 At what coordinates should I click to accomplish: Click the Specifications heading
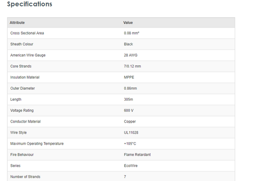[x=30, y=4]
